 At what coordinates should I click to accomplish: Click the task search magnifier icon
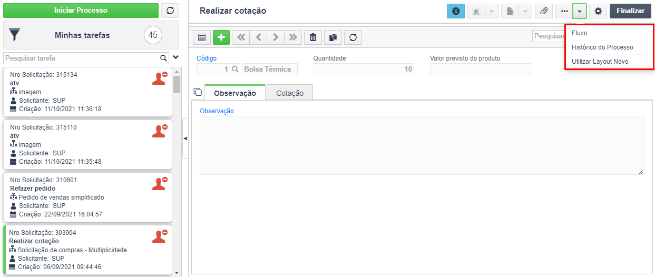click(x=163, y=58)
